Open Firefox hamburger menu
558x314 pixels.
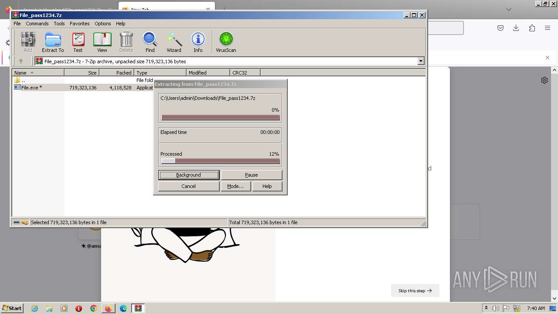coord(548,28)
